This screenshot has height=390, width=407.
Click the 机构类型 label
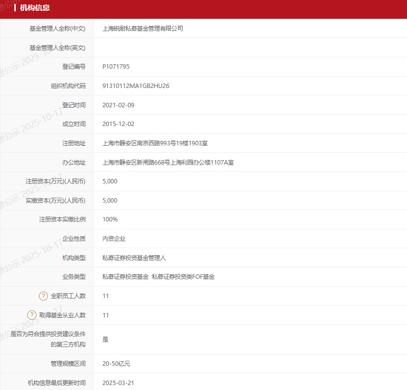[74, 258]
